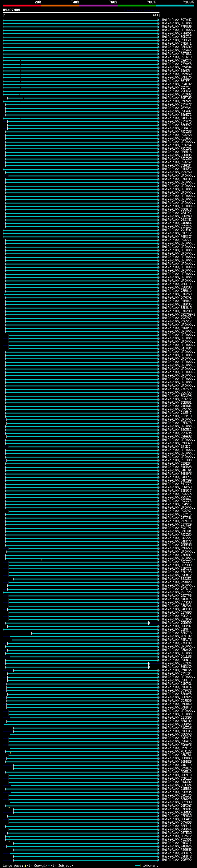Image resolution: width=197 pixels, height=868 pixels.
Task: Select the UniRef100_A9TWS2 label
Action: pos(177,54)
